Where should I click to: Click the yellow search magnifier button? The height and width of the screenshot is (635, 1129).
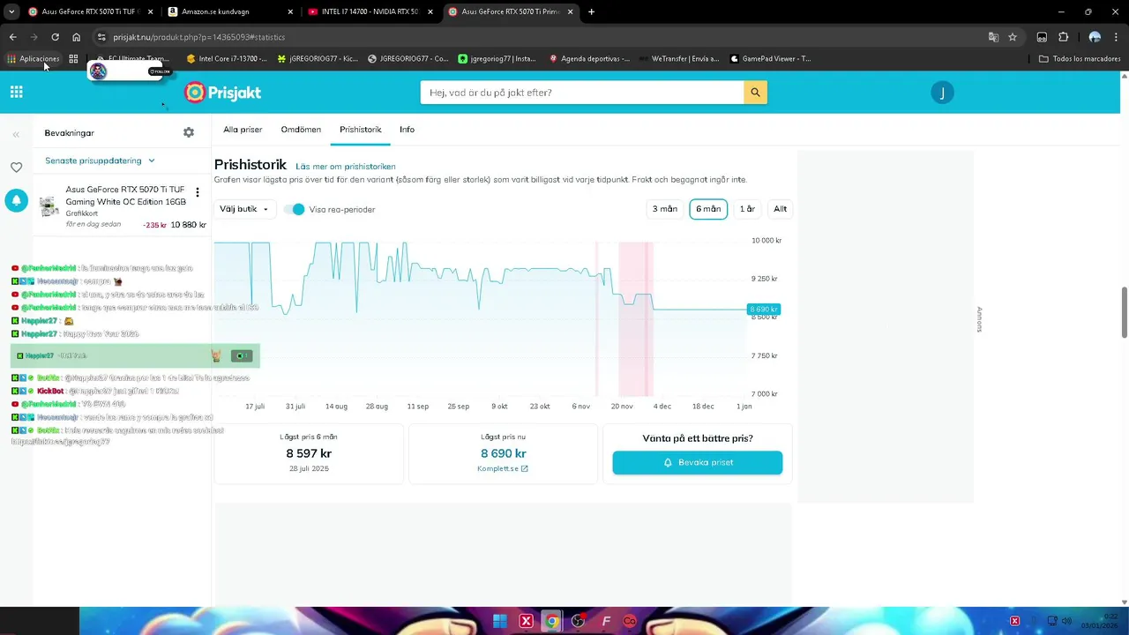click(x=755, y=93)
